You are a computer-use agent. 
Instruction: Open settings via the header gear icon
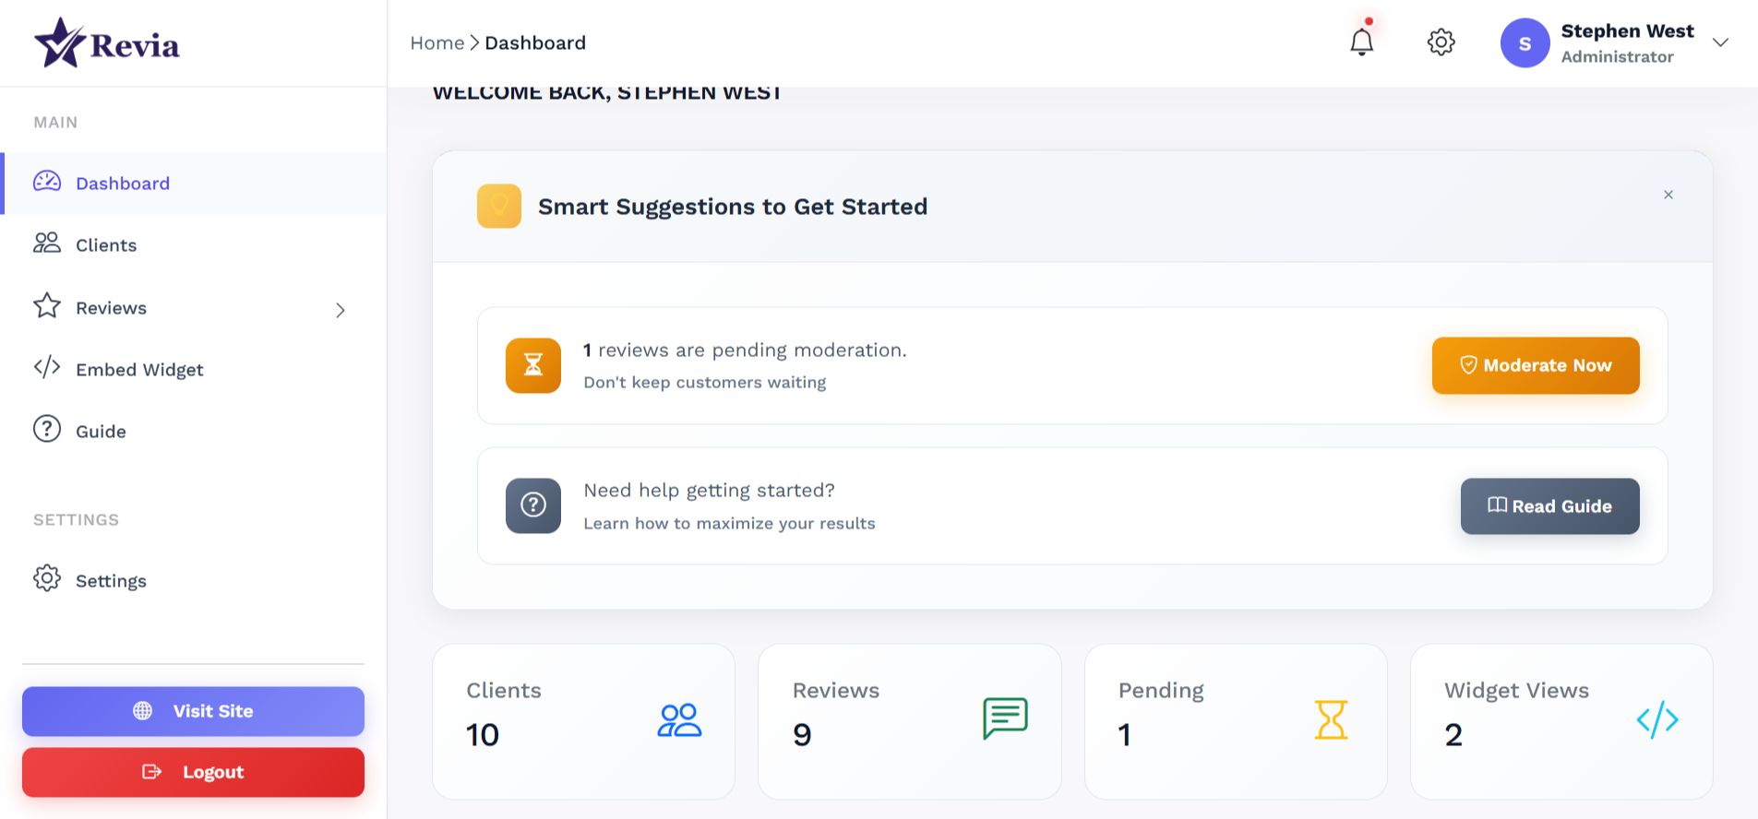pyautogui.click(x=1441, y=42)
